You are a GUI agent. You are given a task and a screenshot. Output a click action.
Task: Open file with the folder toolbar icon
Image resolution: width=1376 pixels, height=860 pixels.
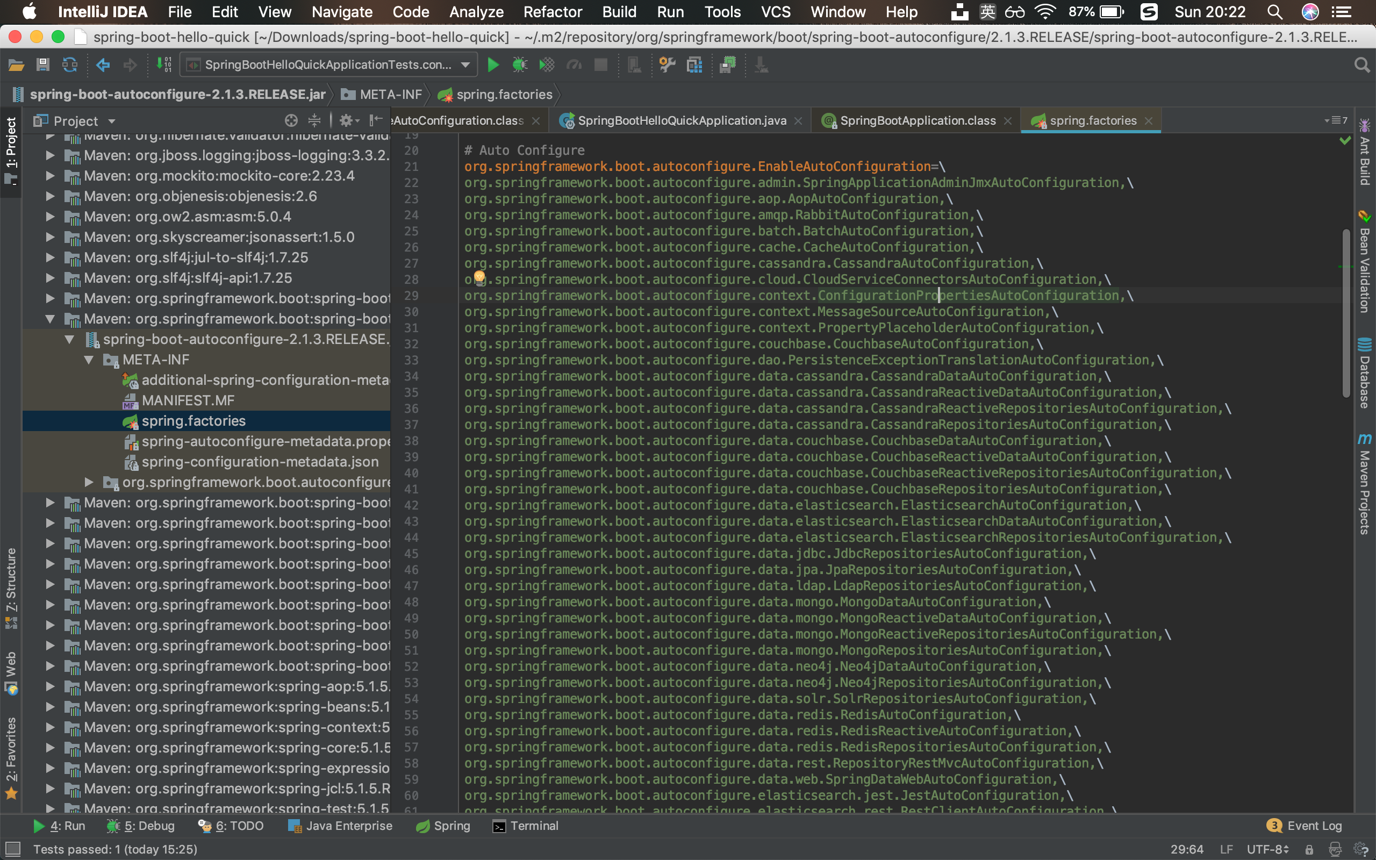tap(16, 65)
